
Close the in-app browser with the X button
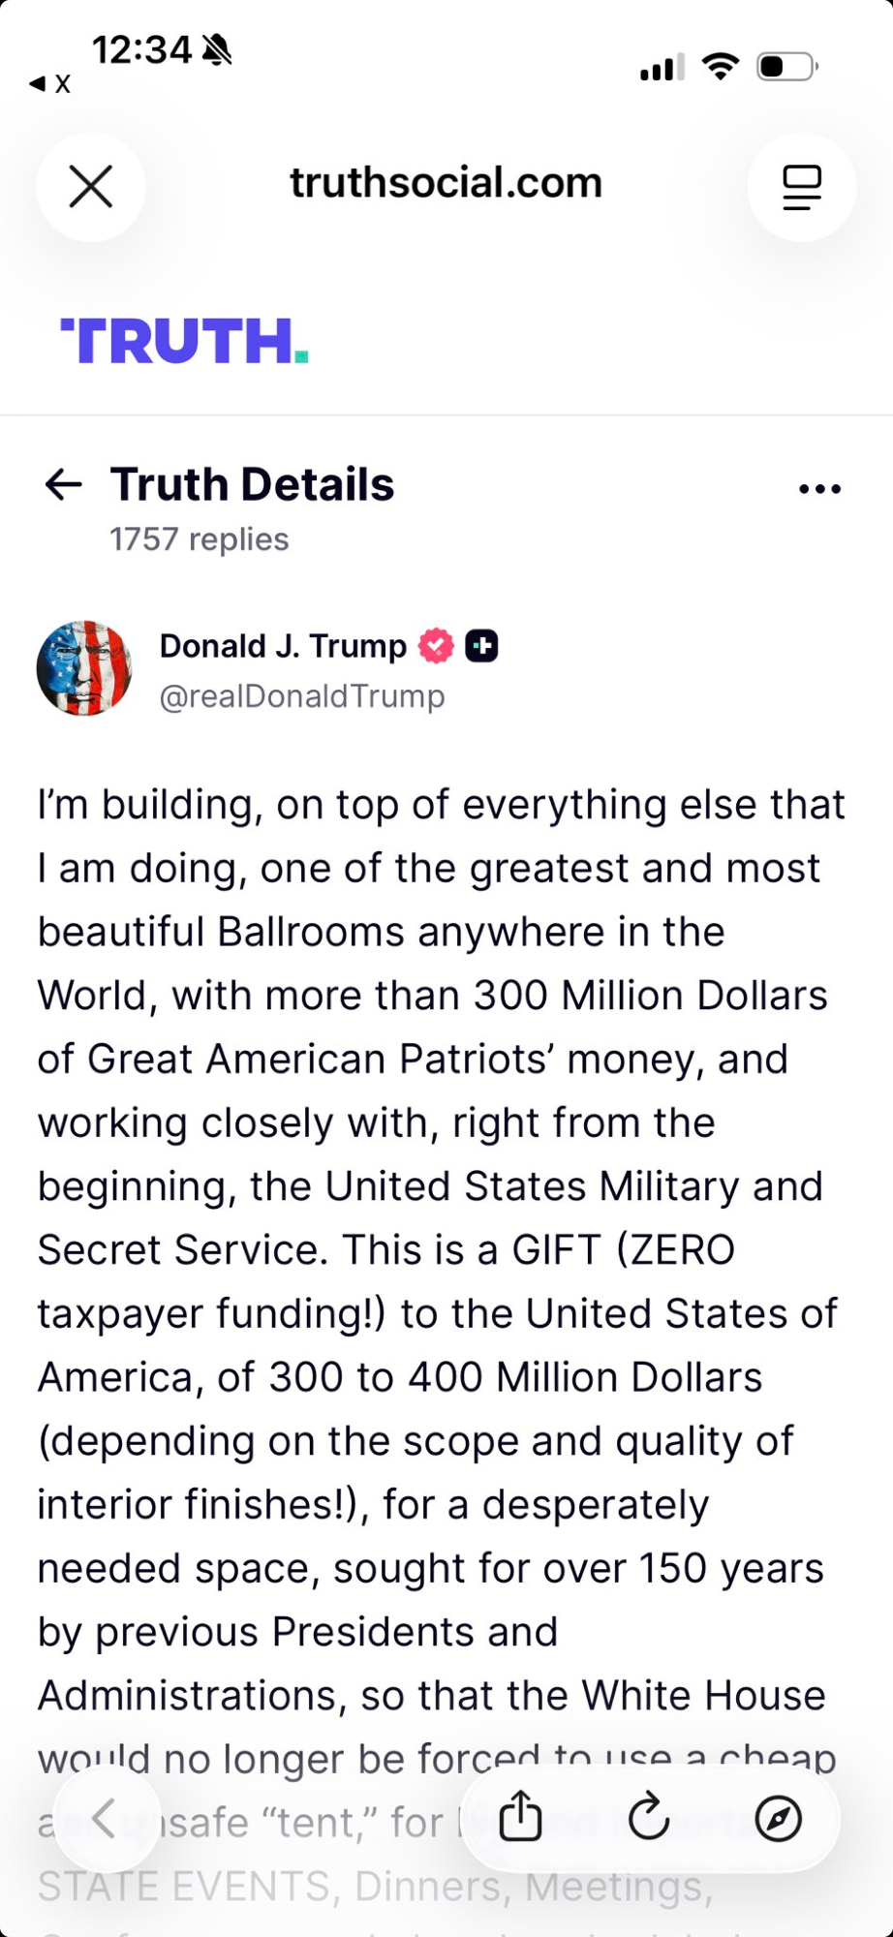tap(91, 186)
